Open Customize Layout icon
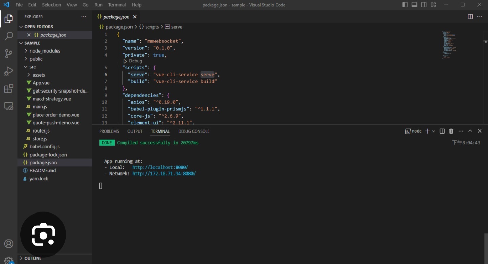The height and width of the screenshot is (264, 488). click(433, 5)
